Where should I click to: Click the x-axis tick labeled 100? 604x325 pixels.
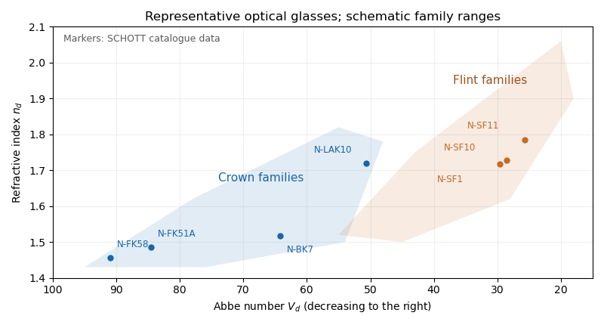tap(53, 289)
